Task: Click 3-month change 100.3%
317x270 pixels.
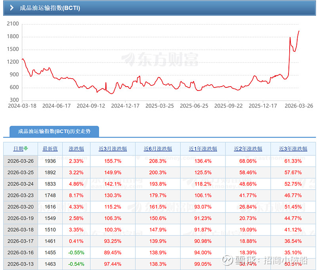Action: point(113,230)
